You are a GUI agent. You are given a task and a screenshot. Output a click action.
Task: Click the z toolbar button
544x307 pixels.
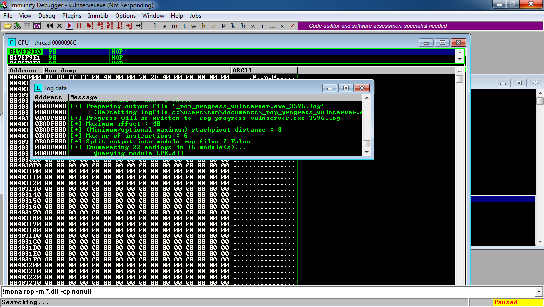click(x=253, y=26)
